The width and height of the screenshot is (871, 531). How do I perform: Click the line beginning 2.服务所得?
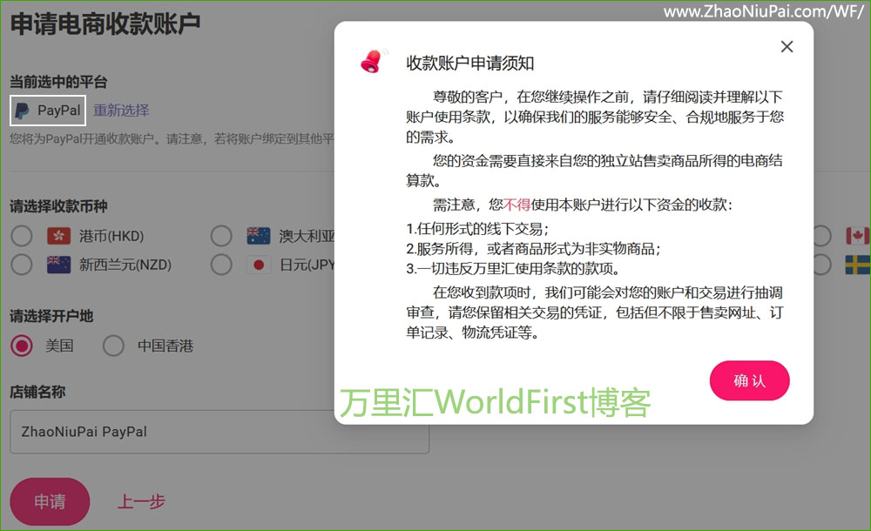click(x=533, y=249)
